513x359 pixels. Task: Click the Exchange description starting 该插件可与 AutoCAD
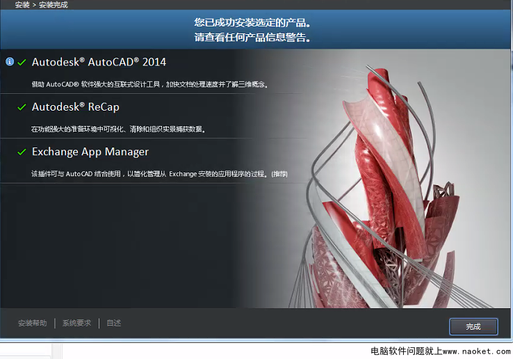tap(159, 174)
